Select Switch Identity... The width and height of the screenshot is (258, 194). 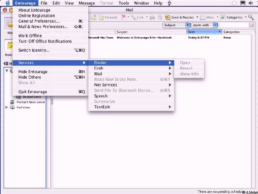[x=51, y=50]
